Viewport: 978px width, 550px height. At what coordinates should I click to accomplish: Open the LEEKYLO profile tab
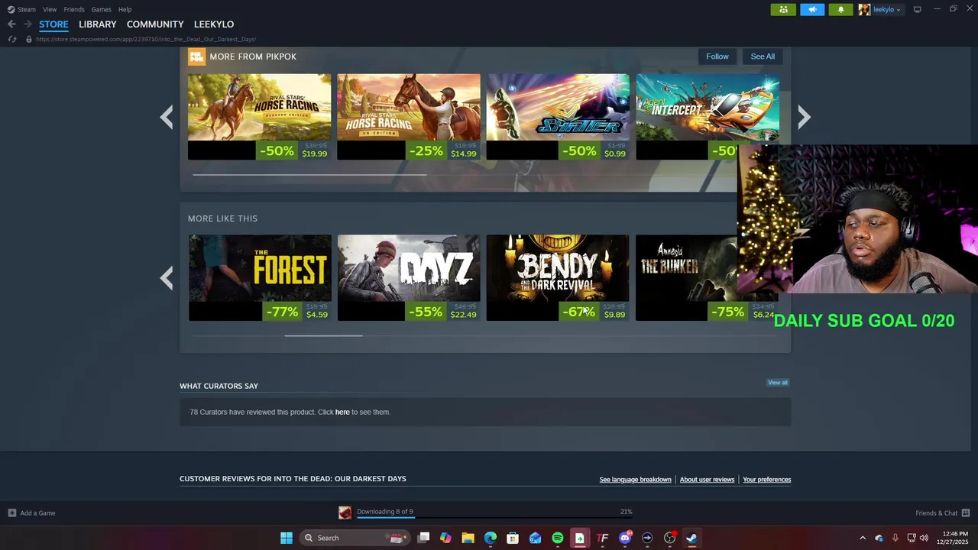(214, 24)
